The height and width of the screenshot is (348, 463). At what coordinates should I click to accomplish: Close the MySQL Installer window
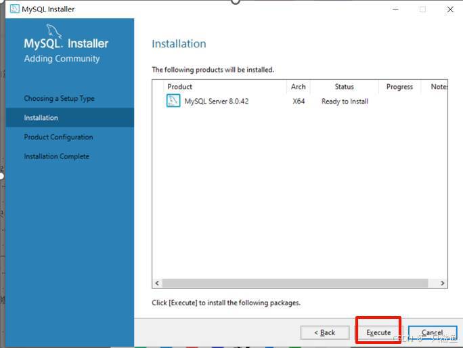click(x=450, y=9)
